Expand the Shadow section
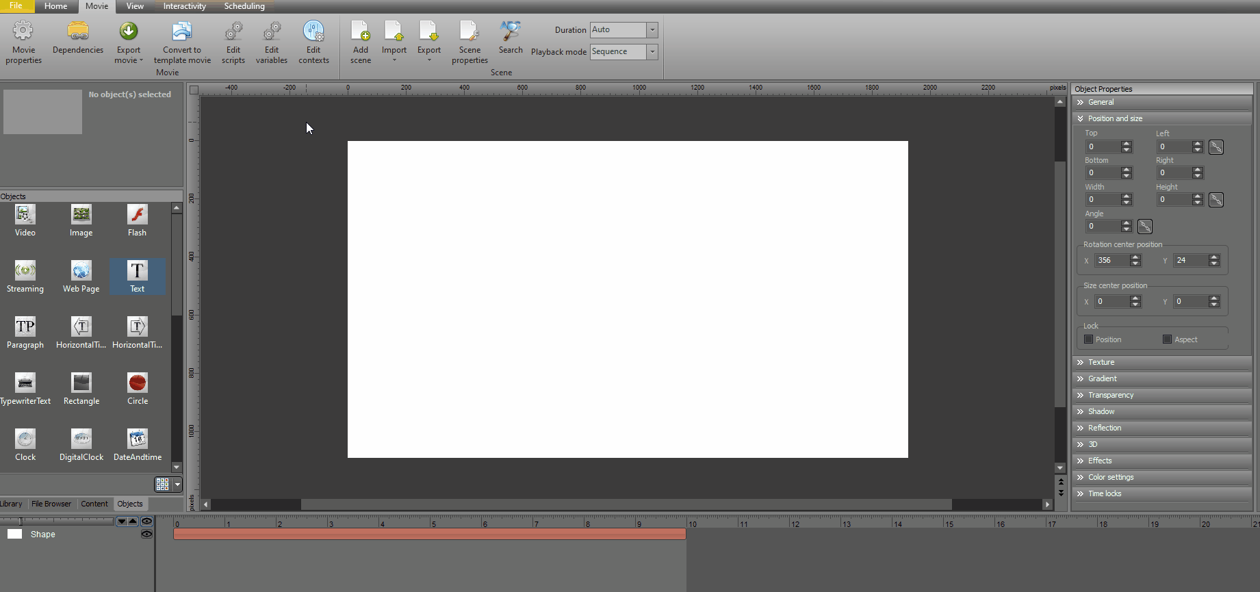Screen dimensions: 1260x592 pos(1161,411)
